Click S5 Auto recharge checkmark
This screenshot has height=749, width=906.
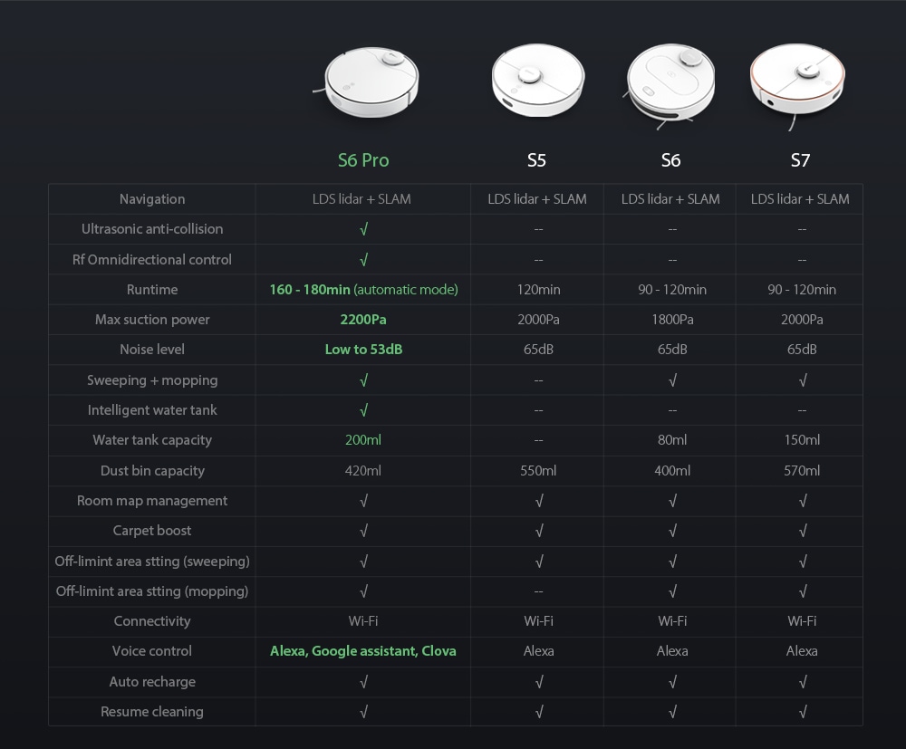[x=539, y=682]
